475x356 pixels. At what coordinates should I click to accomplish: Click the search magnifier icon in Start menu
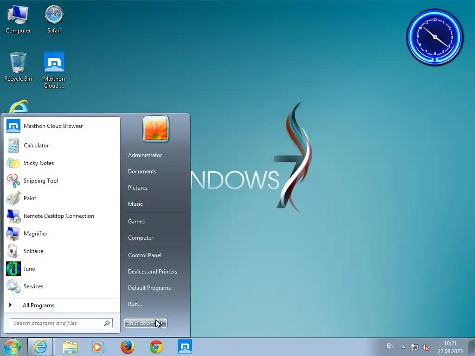pos(107,323)
